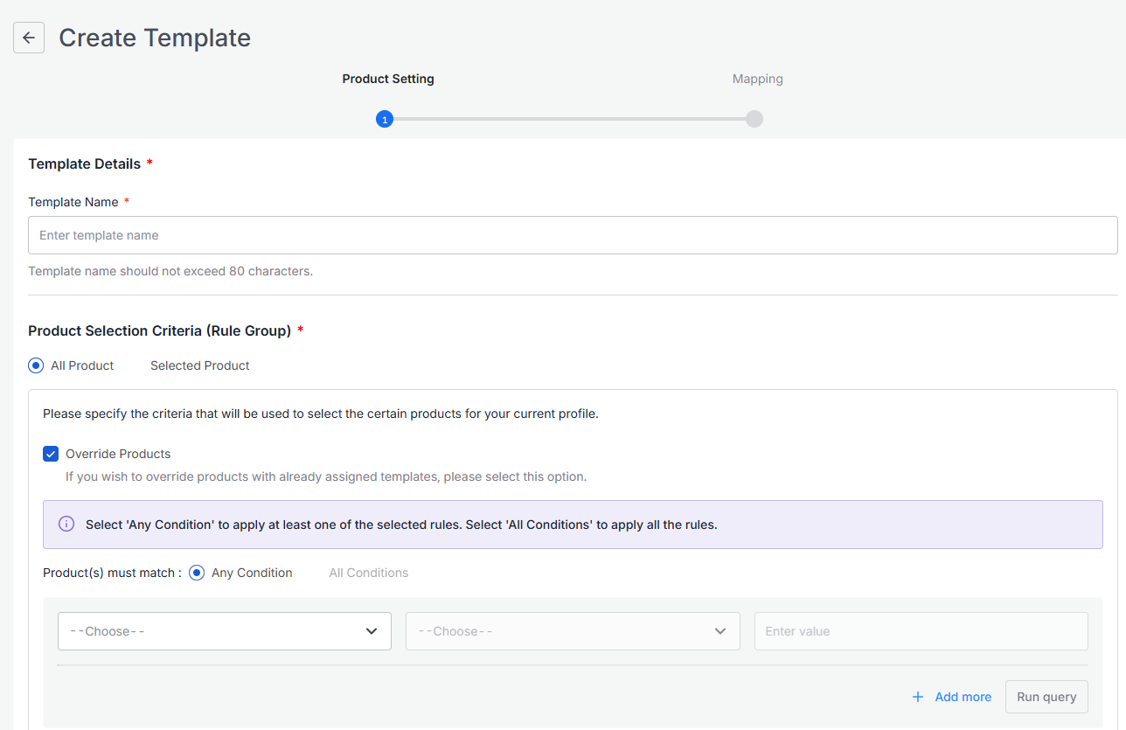The height and width of the screenshot is (730, 1126).
Task: Switch to the Mapping step label
Action: [x=757, y=79]
